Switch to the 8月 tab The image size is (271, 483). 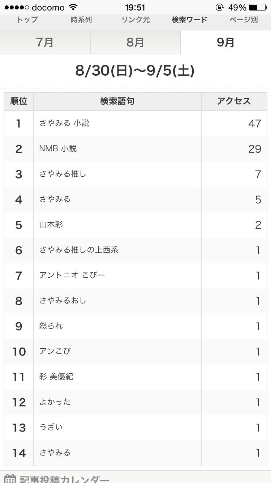coord(135,42)
